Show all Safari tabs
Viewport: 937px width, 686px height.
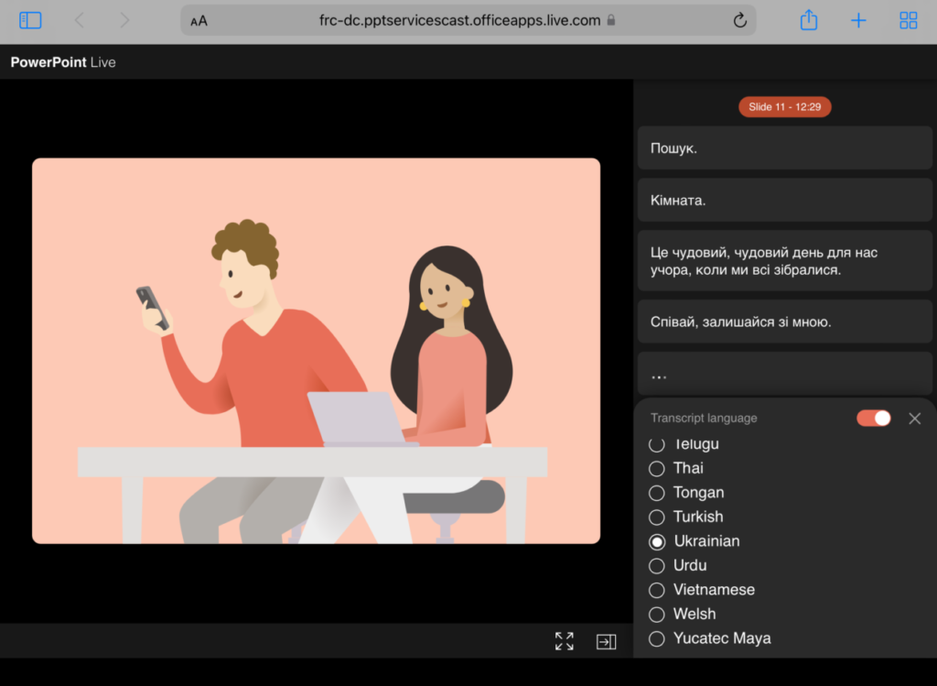[x=908, y=20]
